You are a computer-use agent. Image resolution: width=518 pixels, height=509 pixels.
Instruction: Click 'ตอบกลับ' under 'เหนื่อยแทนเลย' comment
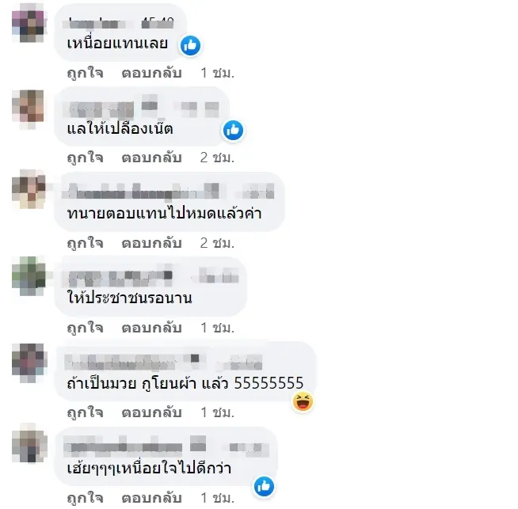[151, 73]
